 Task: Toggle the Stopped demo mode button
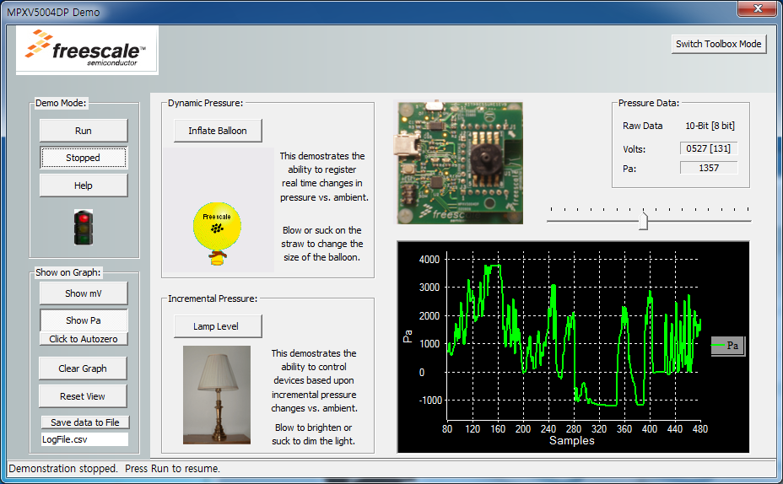[84, 158]
